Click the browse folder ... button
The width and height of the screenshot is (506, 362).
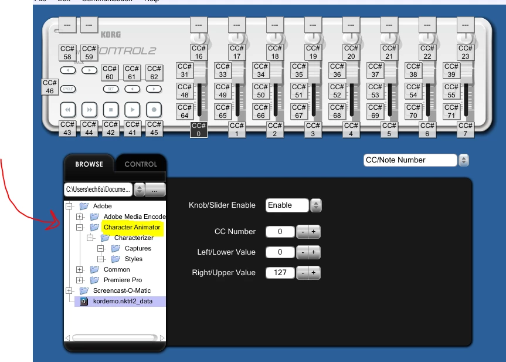155,190
